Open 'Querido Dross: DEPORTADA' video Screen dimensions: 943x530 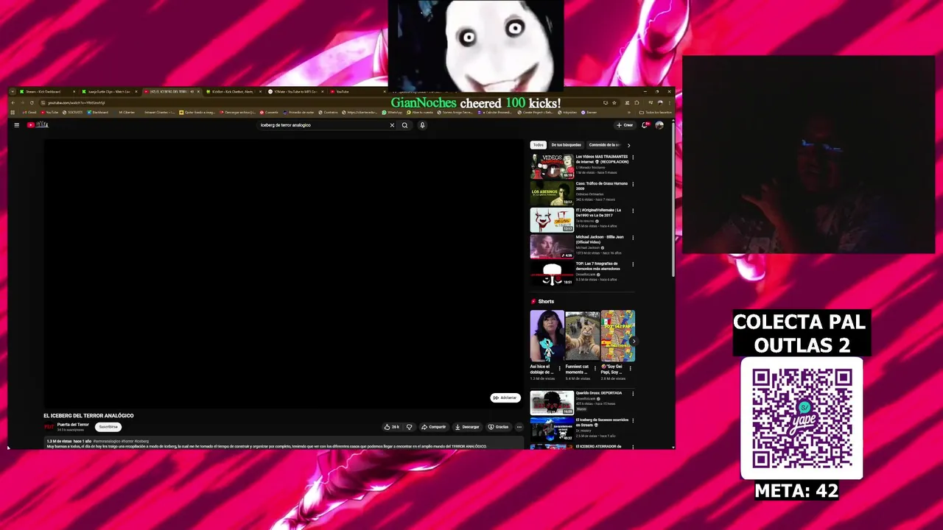552,403
